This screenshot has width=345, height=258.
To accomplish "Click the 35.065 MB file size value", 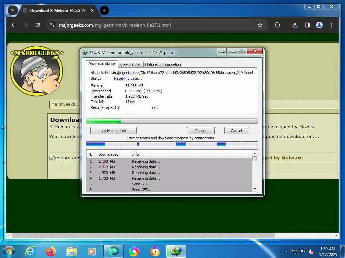I will pyautogui.click(x=134, y=86).
